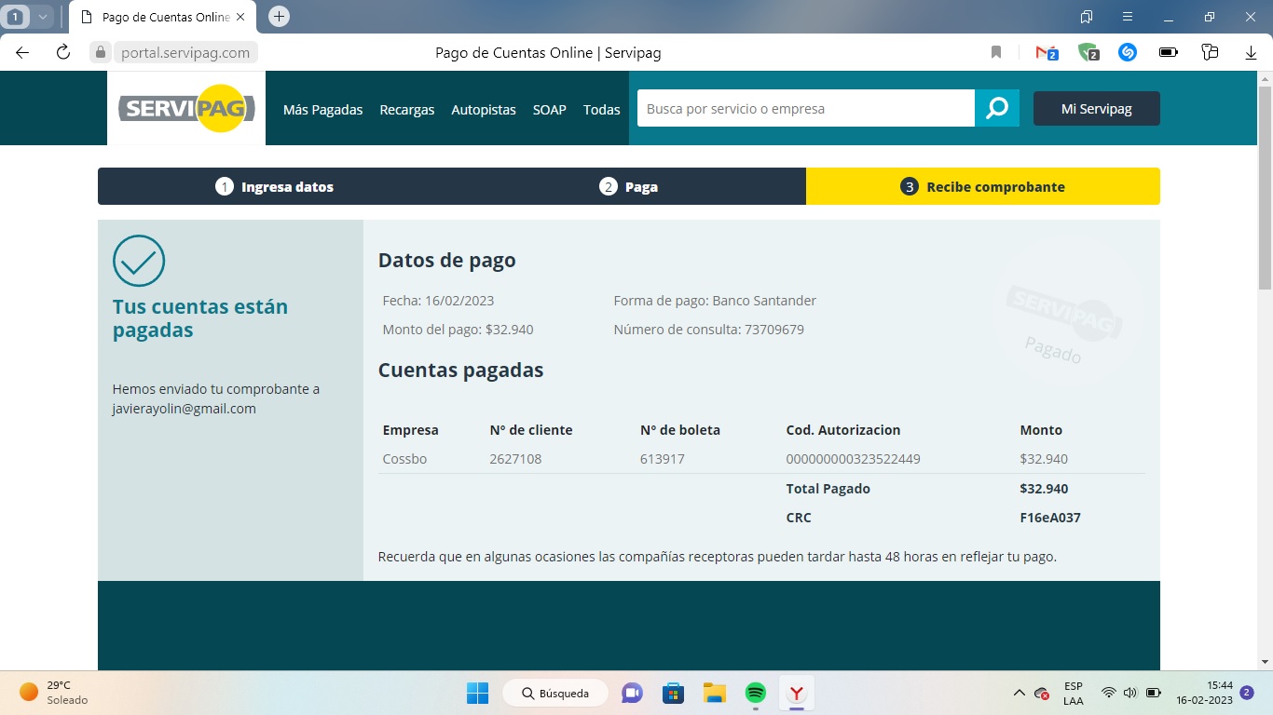The image size is (1273, 715).
Task: Click the Servipag logo
Action: coord(185,108)
